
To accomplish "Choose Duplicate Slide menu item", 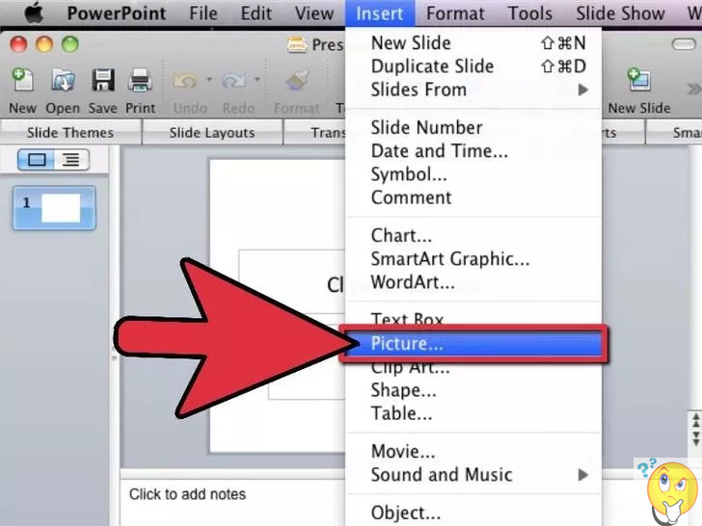I will point(473,66).
